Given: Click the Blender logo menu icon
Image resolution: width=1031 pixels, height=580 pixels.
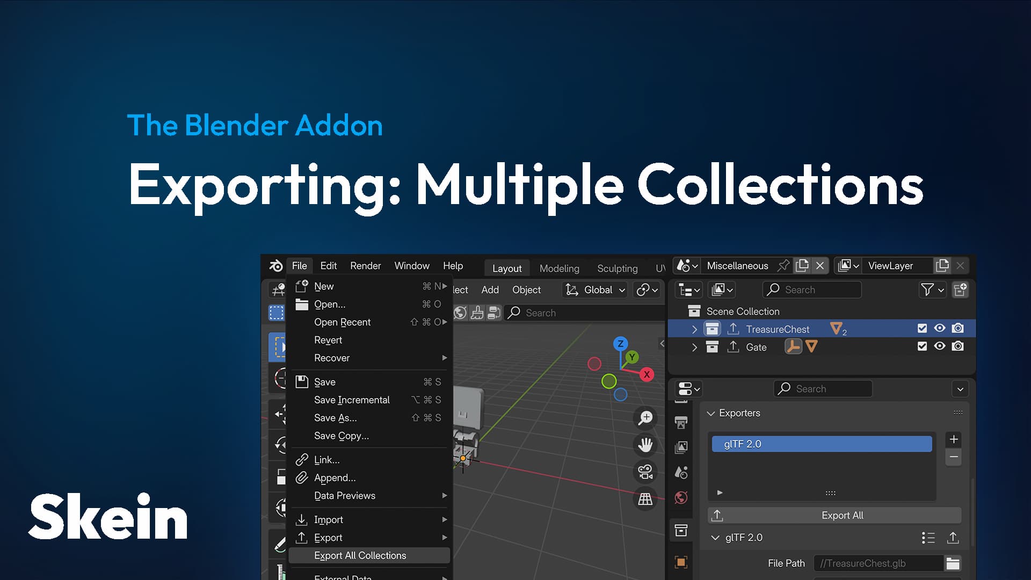Looking at the screenshot, I should pyautogui.click(x=275, y=266).
